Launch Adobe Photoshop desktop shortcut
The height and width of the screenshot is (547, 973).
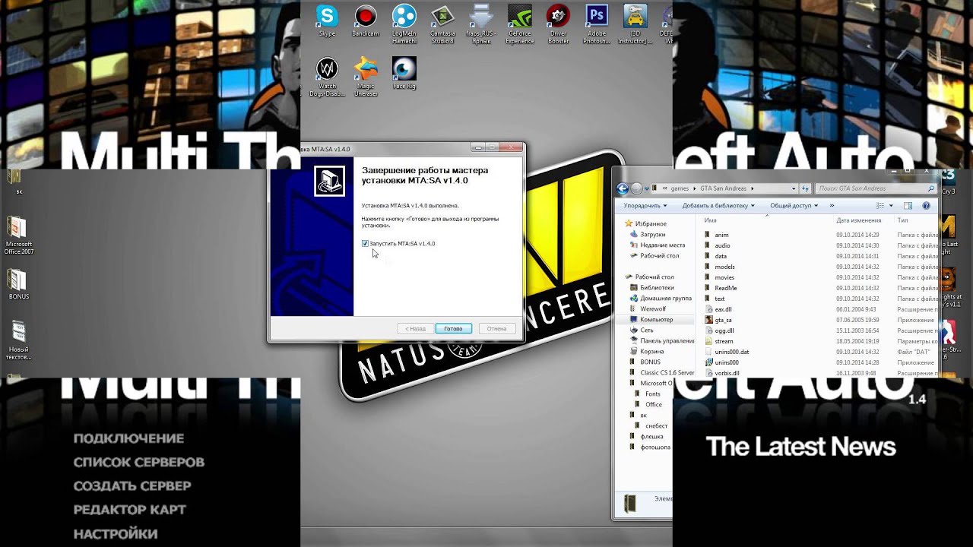tap(597, 24)
